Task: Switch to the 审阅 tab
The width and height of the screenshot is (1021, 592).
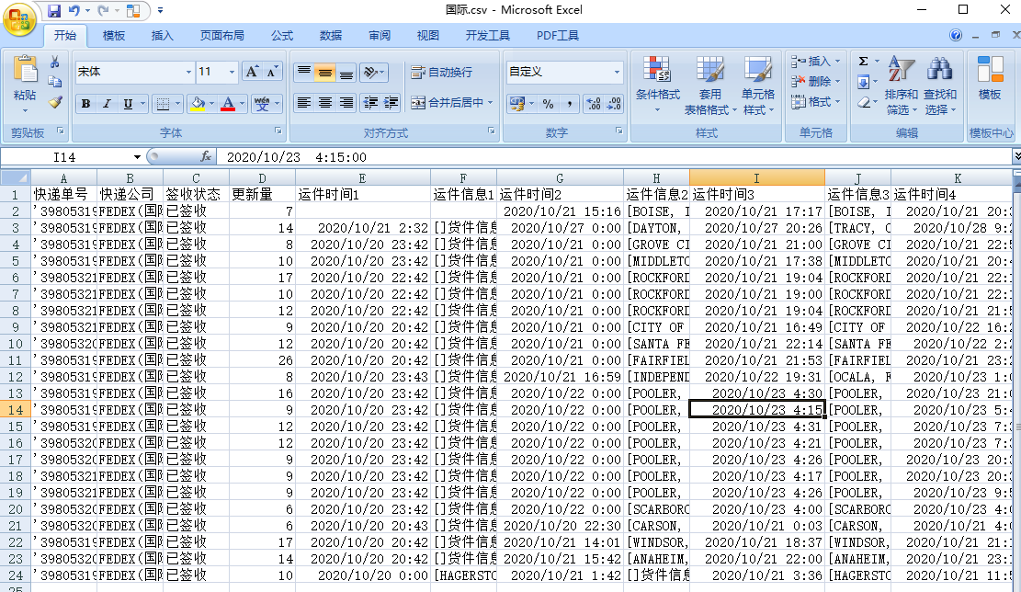Action: pos(380,35)
